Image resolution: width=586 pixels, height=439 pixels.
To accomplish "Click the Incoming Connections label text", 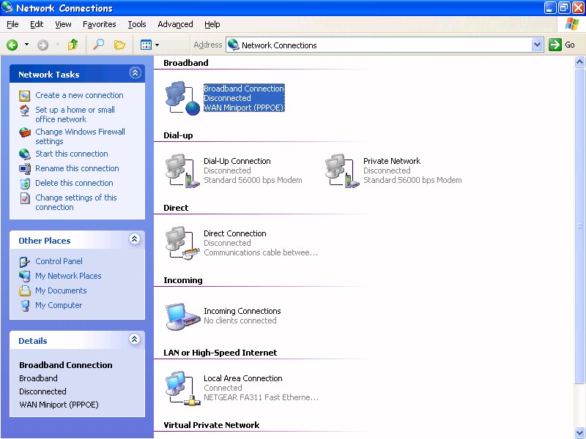I will click(x=242, y=311).
